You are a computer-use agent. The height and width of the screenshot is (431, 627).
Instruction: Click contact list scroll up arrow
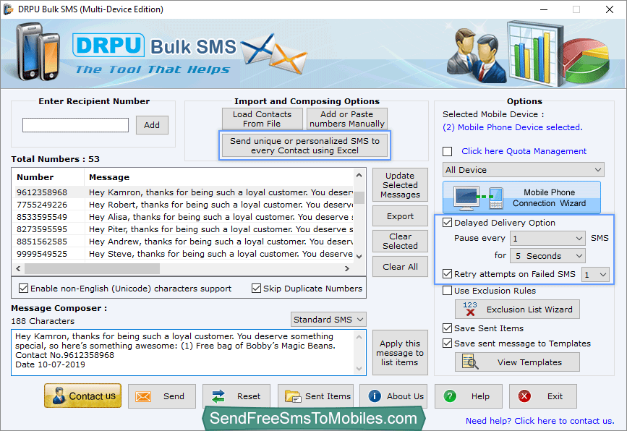click(x=359, y=175)
